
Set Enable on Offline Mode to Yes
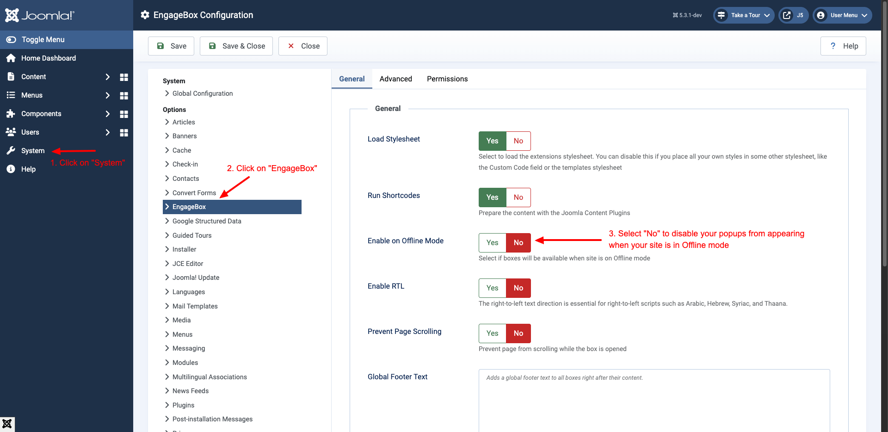(x=493, y=243)
